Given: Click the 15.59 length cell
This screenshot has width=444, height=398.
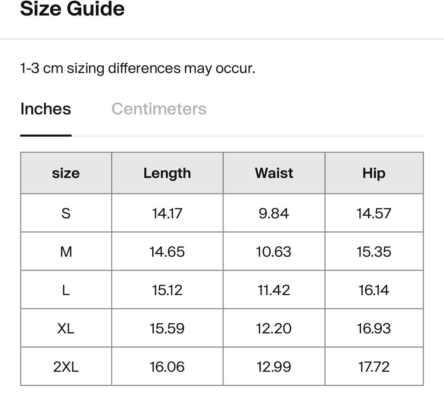Looking at the screenshot, I should click(167, 328).
